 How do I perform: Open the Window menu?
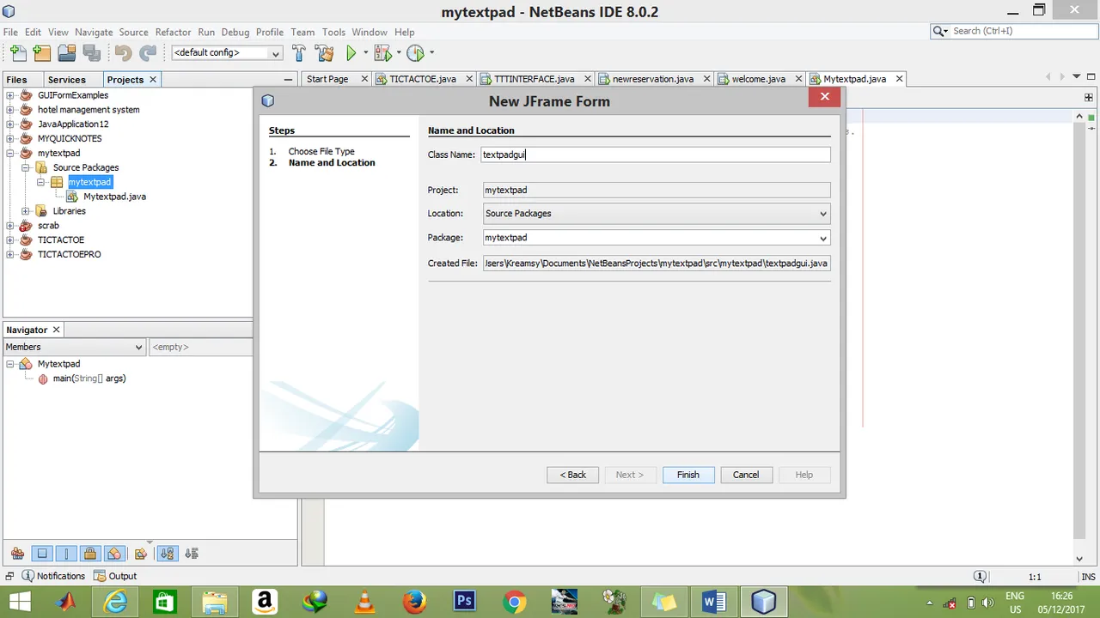[x=370, y=32]
